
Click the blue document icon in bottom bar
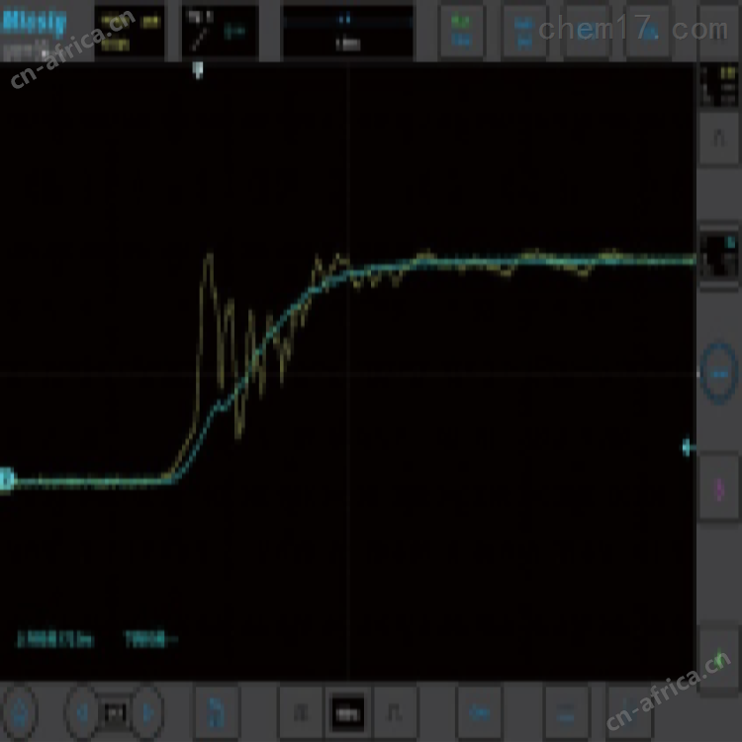pos(217,711)
